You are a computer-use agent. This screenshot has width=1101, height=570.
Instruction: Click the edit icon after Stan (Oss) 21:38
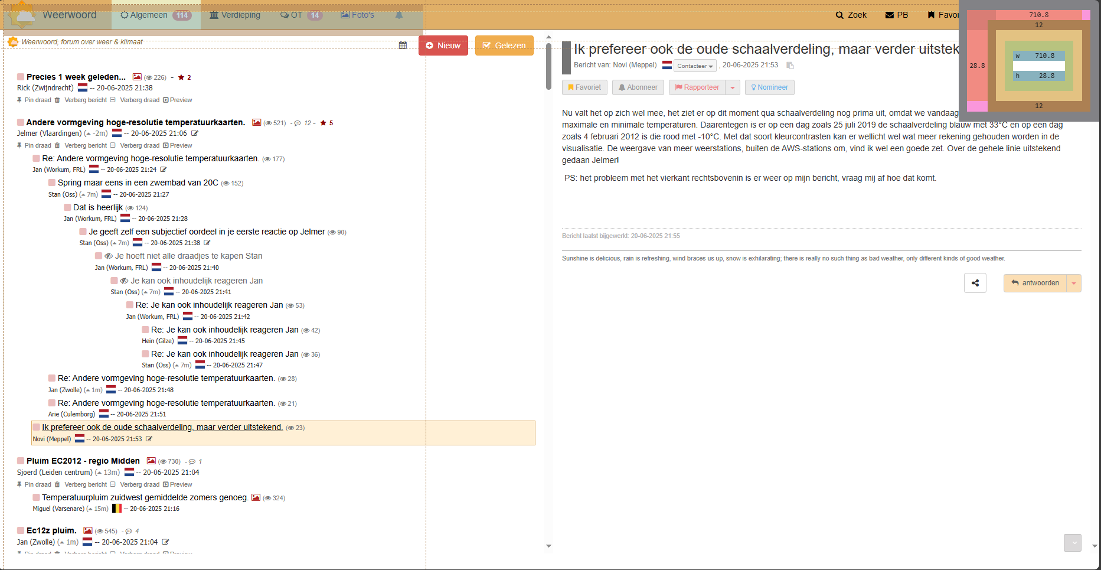207,243
